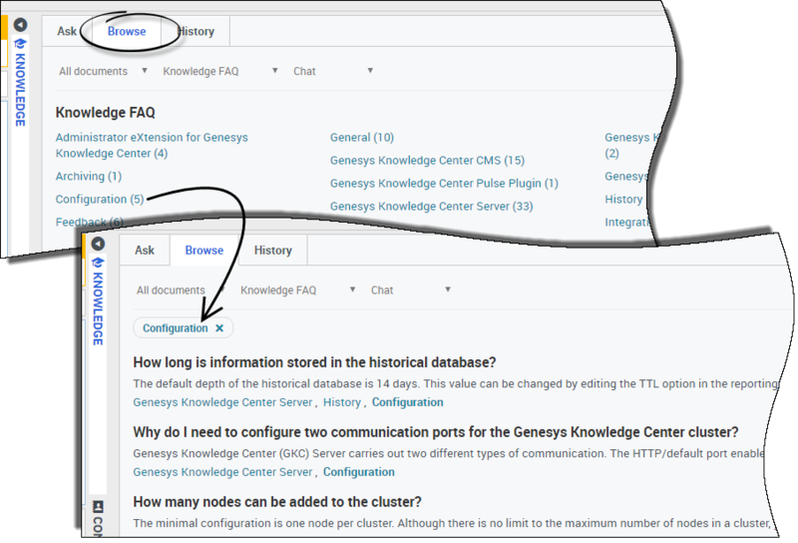The height and width of the screenshot is (543, 798).
Task: Collapse the lower Knowledge panel with the arrow icon
Action: [x=98, y=244]
